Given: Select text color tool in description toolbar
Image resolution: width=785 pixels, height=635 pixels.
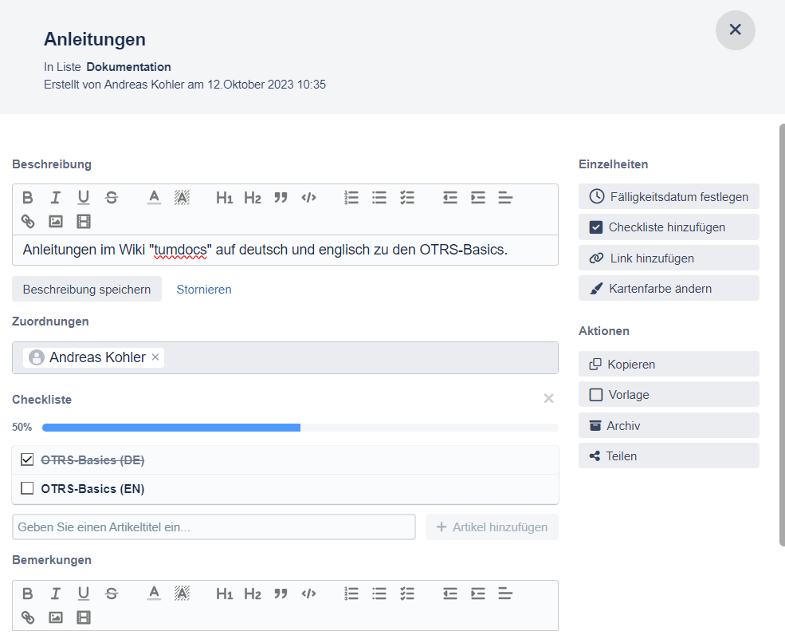Looking at the screenshot, I should coord(155,198).
